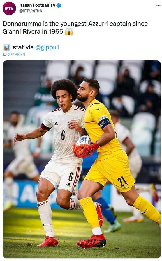Image resolution: width=162 pixels, height=261 pixels.
Task: Click the screaming face emoji
Action: (x=69, y=31)
